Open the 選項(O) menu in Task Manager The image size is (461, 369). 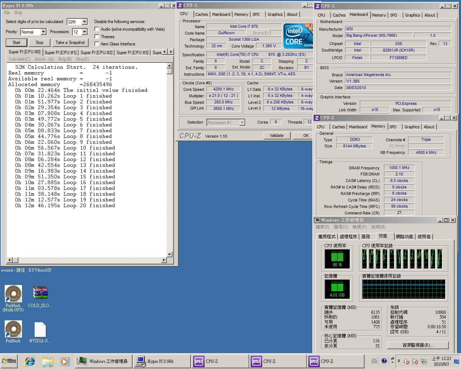[341, 227]
